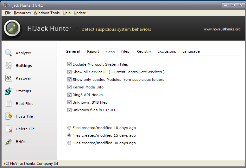Click the Hosts File icon
The width and height of the screenshot is (246, 168).
tap(9, 116)
